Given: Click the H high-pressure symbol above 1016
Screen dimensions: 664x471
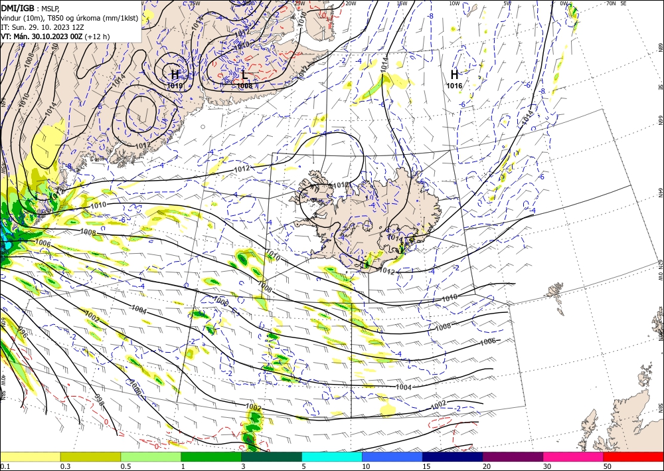Looking at the screenshot, I should pyautogui.click(x=454, y=75).
